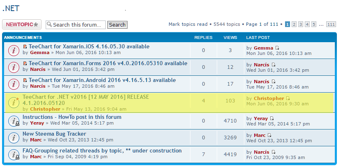The image size is (341, 166).
Task: Open Yeray's profile in Last Post column
Action: click(x=261, y=118)
